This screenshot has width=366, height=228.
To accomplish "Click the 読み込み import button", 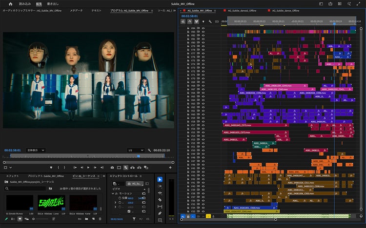I will click(24, 4).
